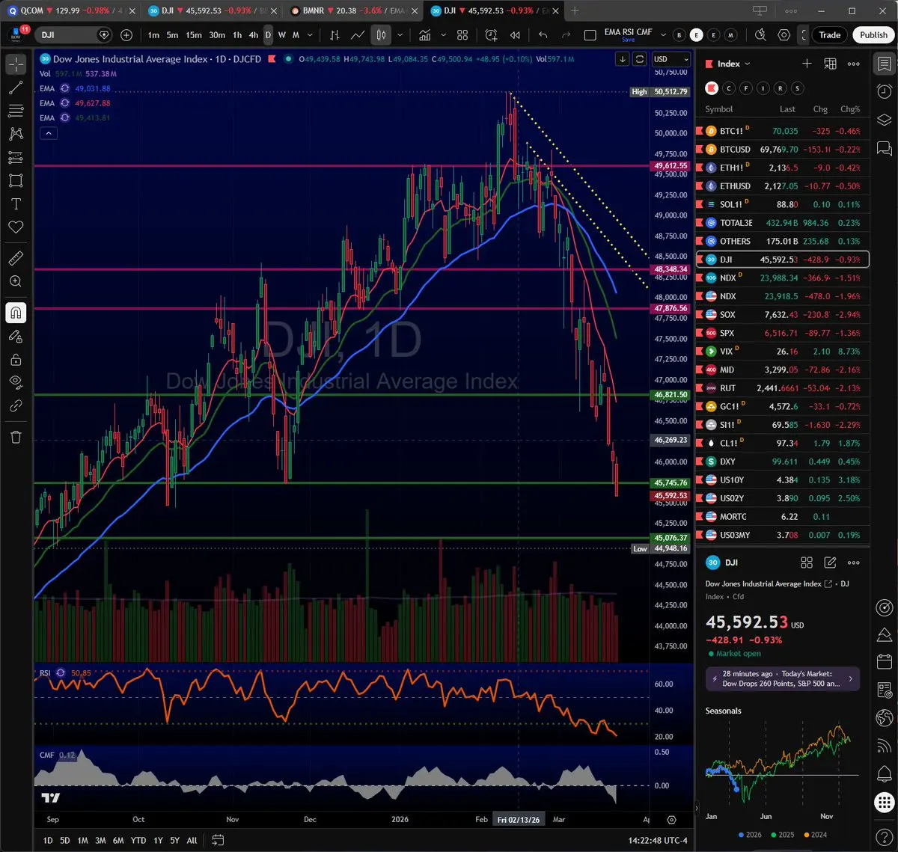Click the zoom in tool
The image size is (898, 852).
tap(16, 282)
